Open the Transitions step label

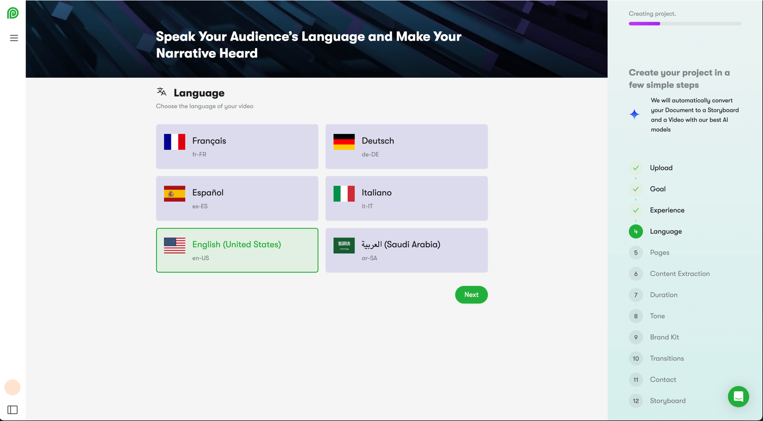pos(667,359)
